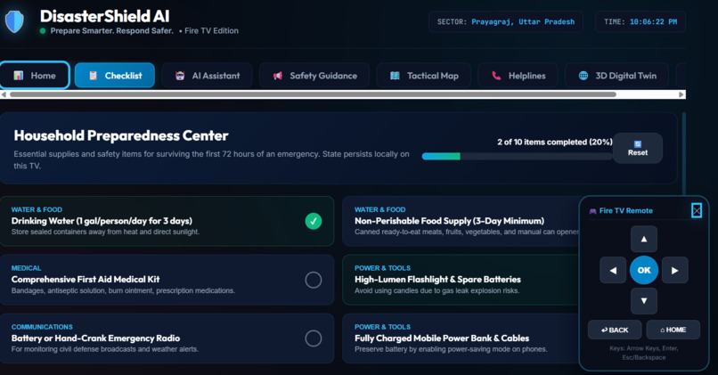Uncheck the Drinking Water checklist item

(314, 221)
